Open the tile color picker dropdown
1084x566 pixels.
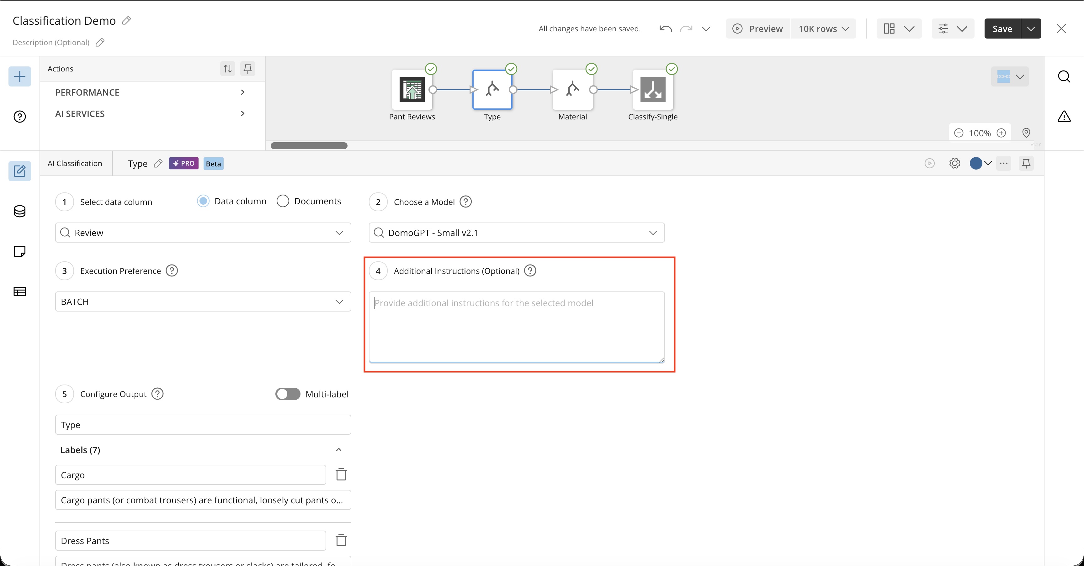point(981,163)
